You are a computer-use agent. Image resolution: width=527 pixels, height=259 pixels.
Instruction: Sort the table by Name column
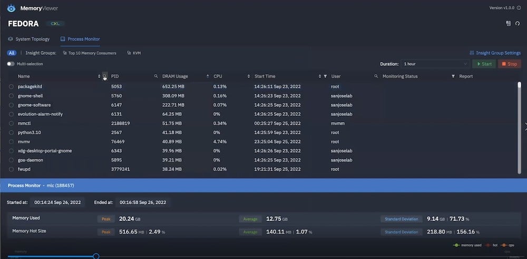point(99,76)
